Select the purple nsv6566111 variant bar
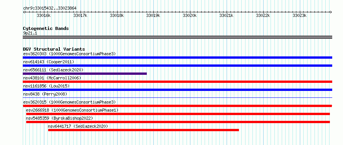Screen dimensions: 343x145 click(x=85, y=74)
